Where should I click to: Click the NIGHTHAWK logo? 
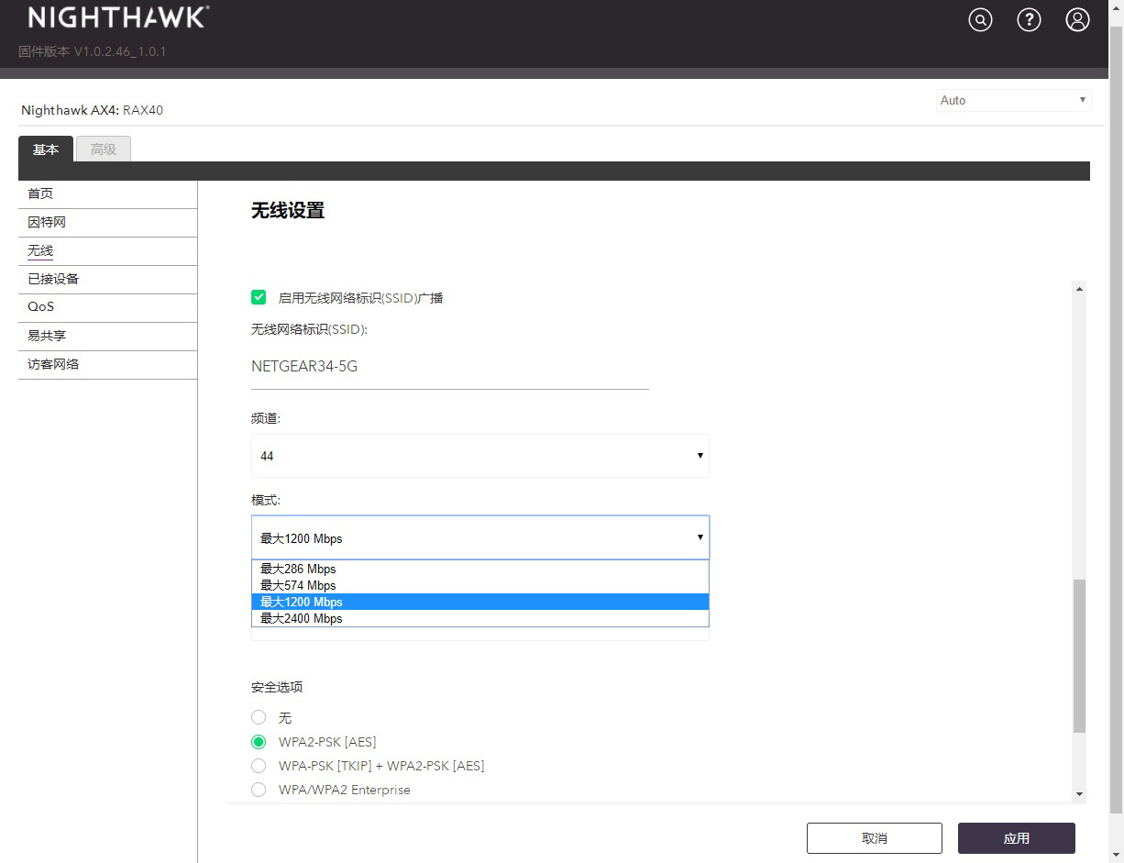tap(118, 17)
